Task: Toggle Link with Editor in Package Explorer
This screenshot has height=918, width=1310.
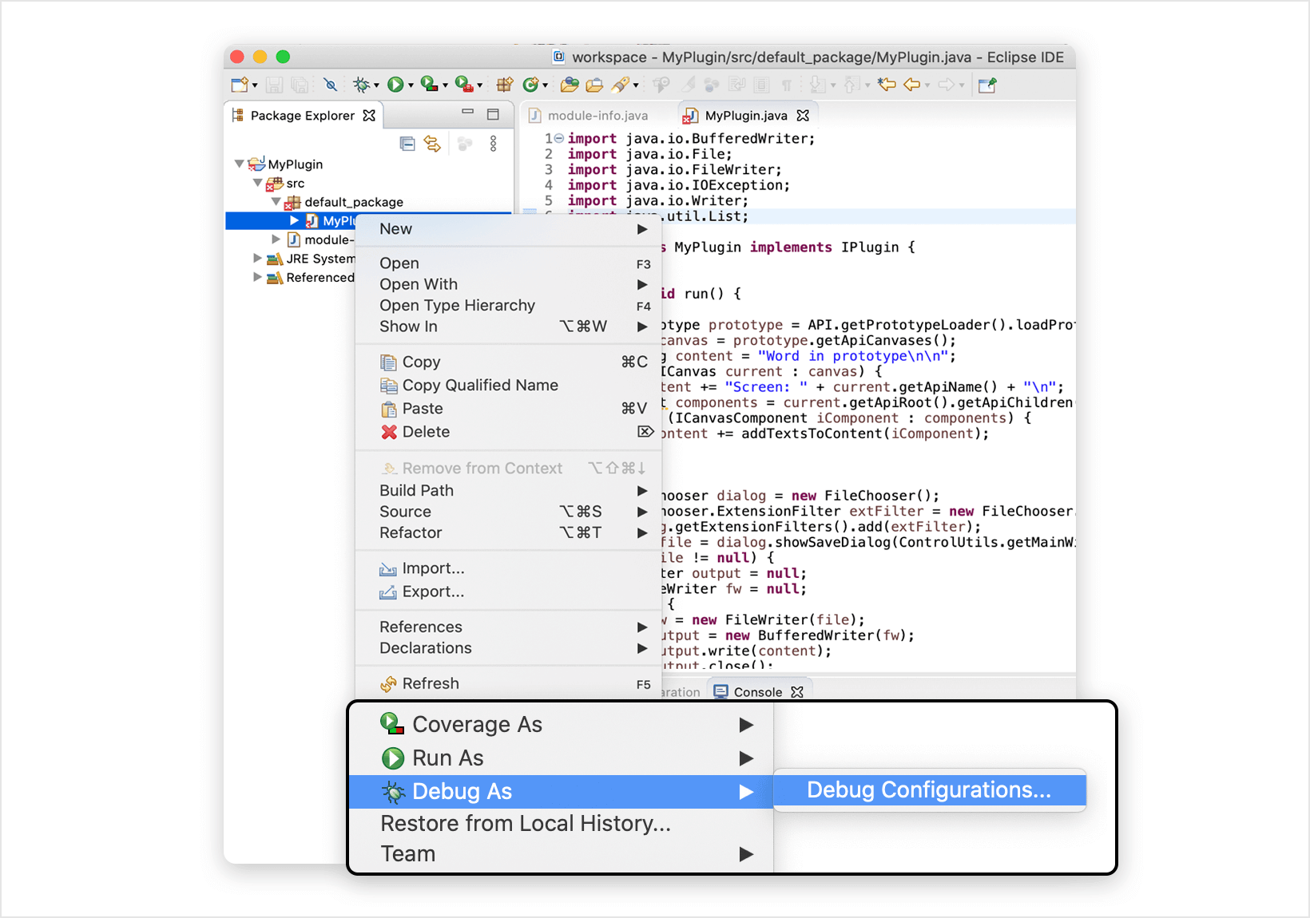Action: 432,144
